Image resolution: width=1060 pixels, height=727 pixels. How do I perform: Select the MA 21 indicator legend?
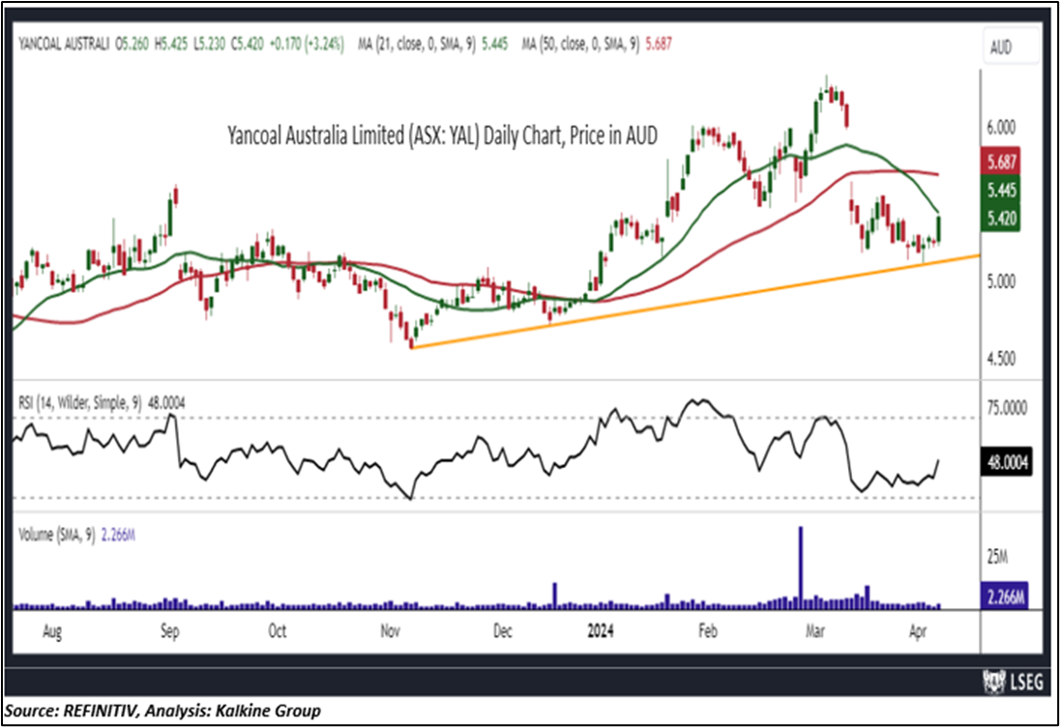click(432, 44)
